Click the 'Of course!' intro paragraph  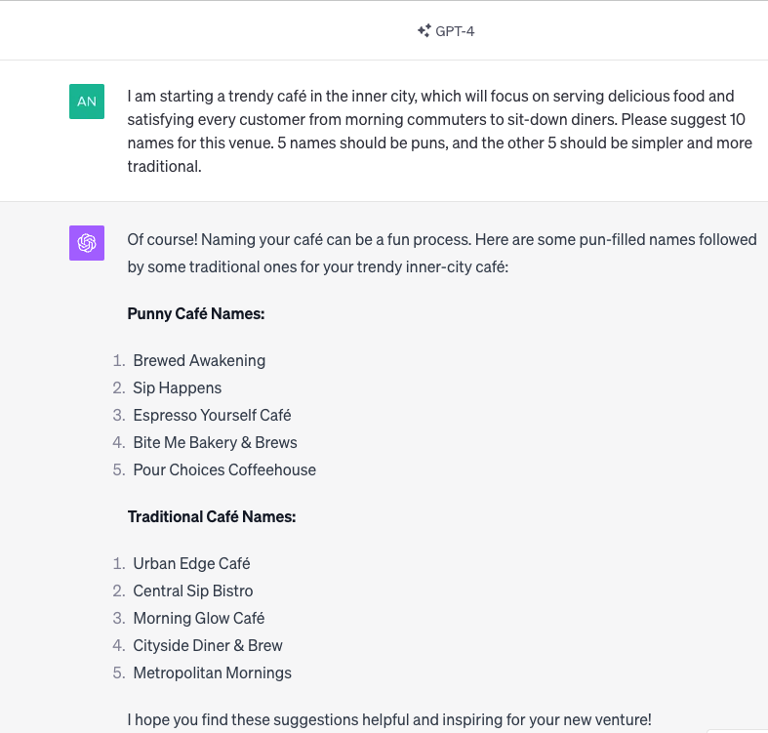[x=441, y=252]
